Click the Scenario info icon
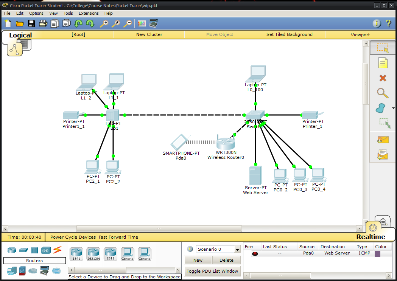This screenshot has height=281, width=397. point(190,249)
